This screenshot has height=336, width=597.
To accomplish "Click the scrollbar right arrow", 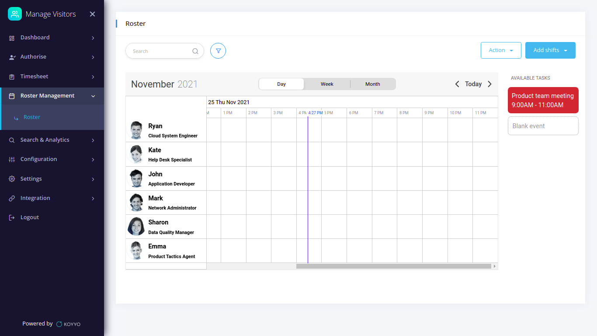I will point(495,266).
